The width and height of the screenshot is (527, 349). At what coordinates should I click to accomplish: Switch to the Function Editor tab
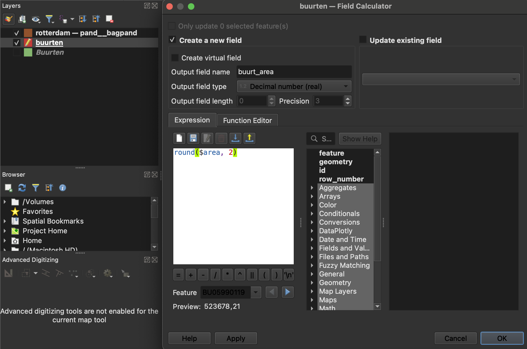coord(247,120)
